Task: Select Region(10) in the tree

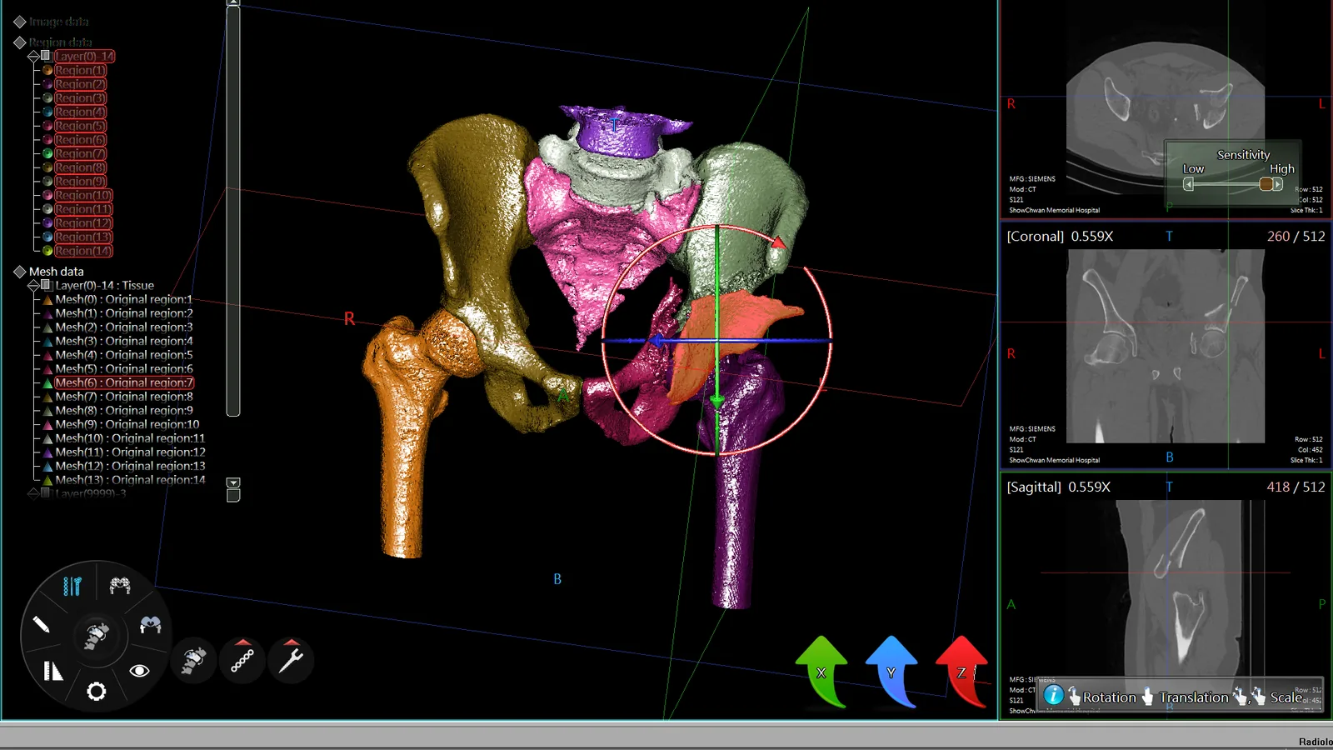Action: pyautogui.click(x=83, y=195)
